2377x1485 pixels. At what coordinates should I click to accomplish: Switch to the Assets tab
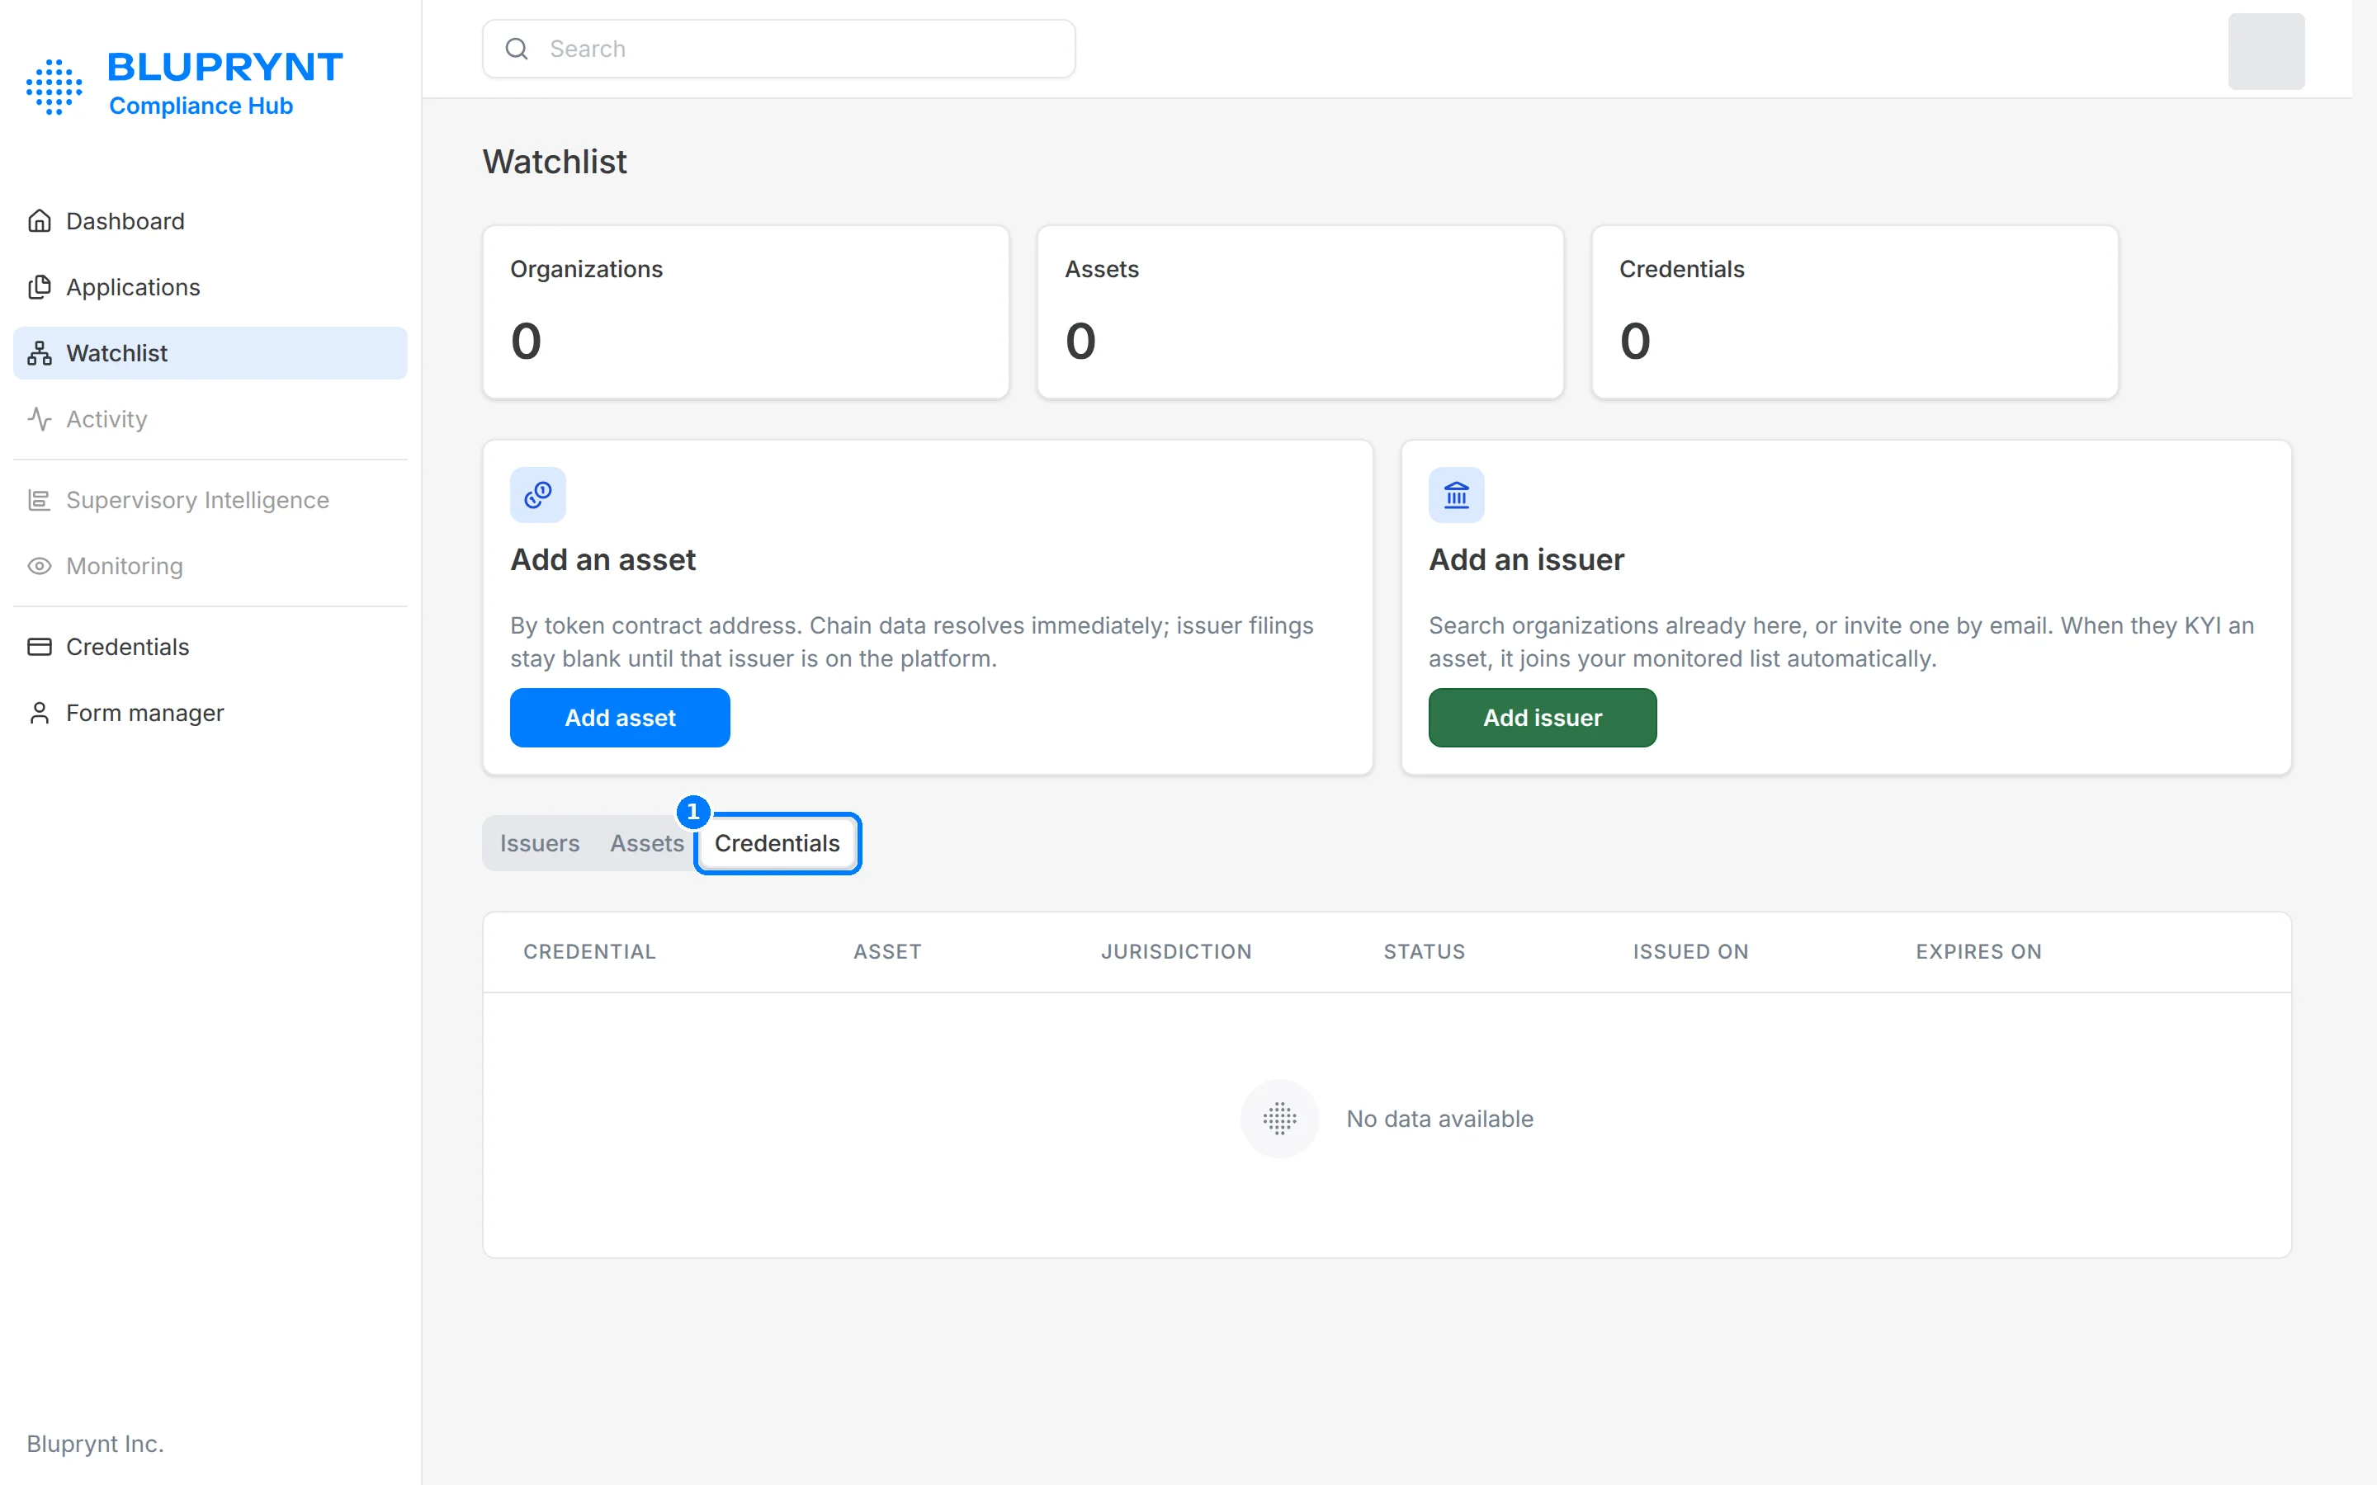point(646,842)
